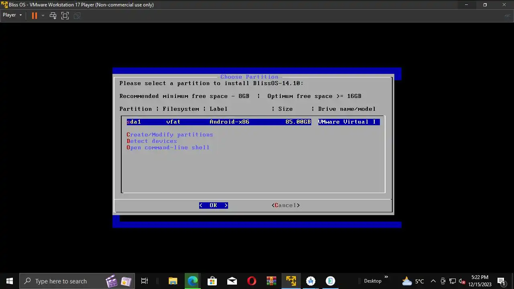Screen dimensions: 514x289
Task: Restore down the VMware Player window
Action: pos(485,5)
